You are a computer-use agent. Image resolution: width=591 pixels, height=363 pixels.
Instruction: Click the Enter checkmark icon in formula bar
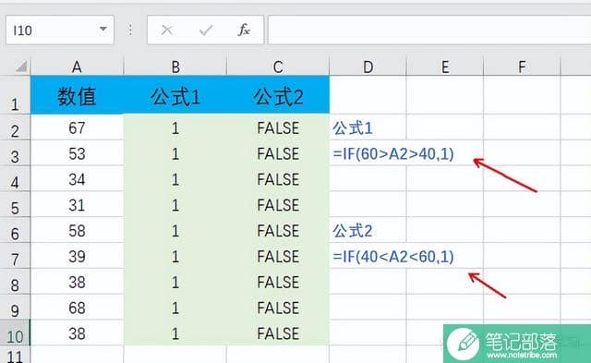click(206, 30)
